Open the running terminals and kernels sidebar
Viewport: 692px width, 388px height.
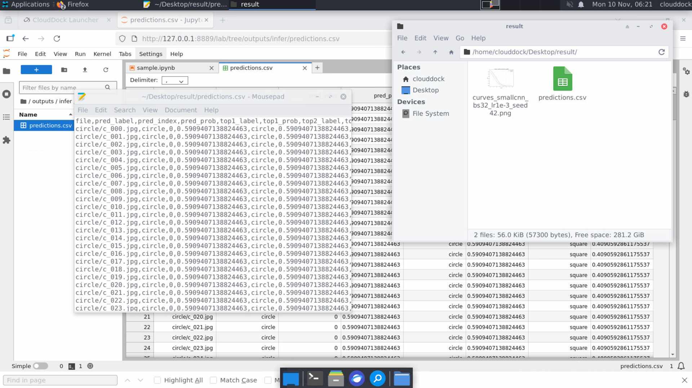coord(6,94)
